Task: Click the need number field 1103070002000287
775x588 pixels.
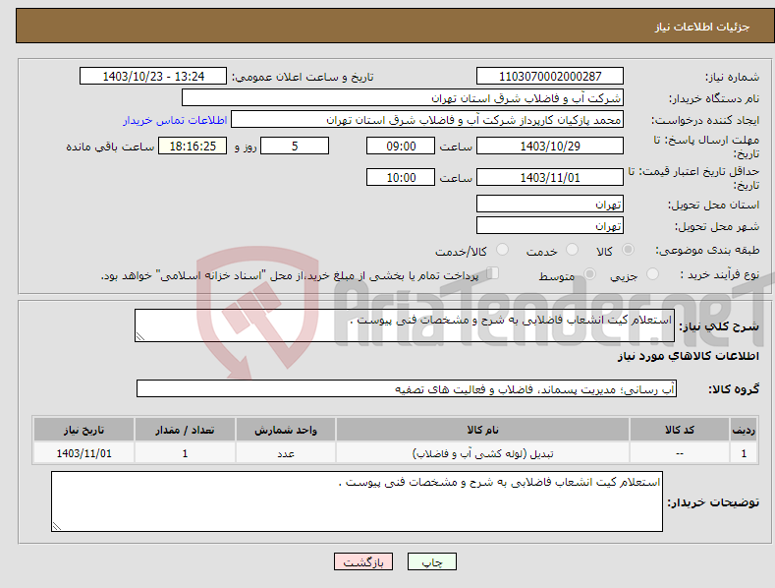Action: click(x=550, y=77)
